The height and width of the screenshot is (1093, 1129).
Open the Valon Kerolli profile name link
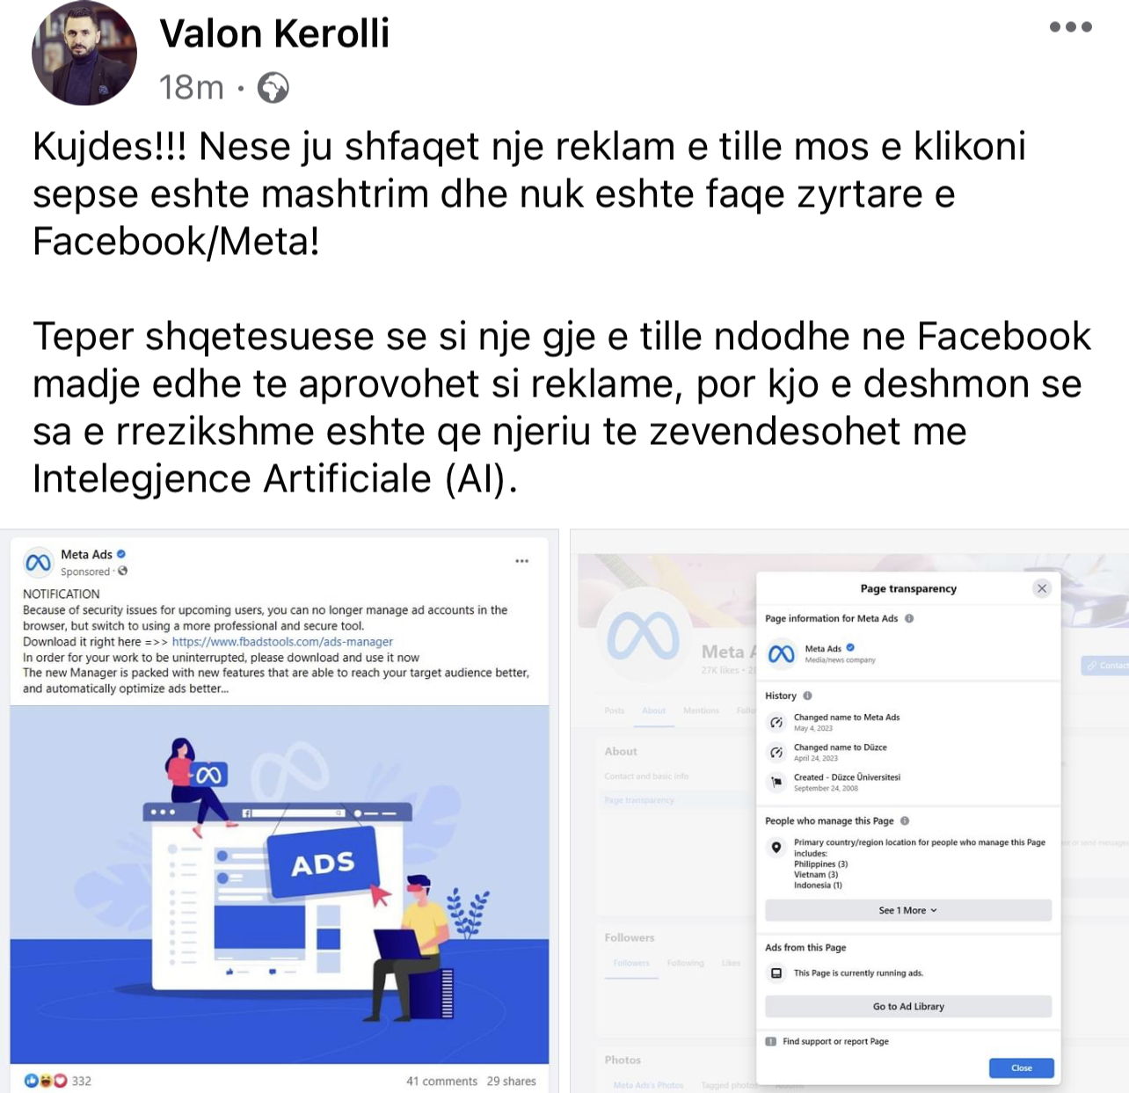274,33
